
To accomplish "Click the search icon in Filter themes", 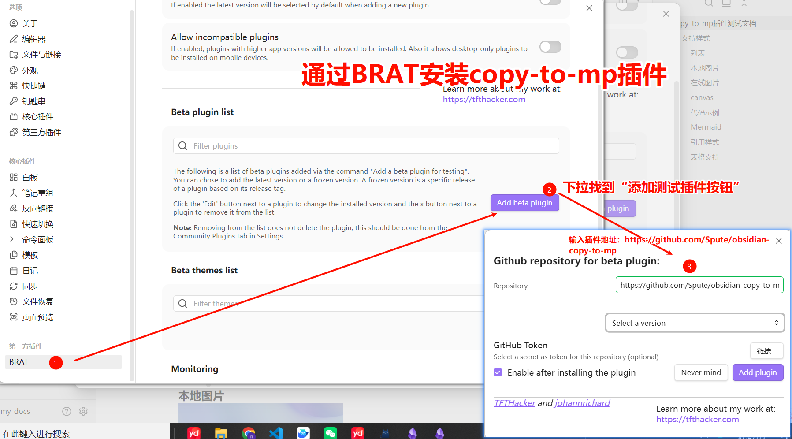I will point(183,304).
